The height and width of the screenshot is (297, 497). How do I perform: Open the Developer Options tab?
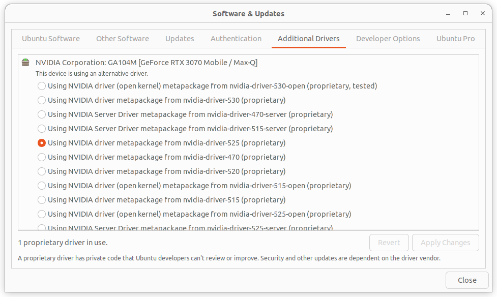point(388,39)
